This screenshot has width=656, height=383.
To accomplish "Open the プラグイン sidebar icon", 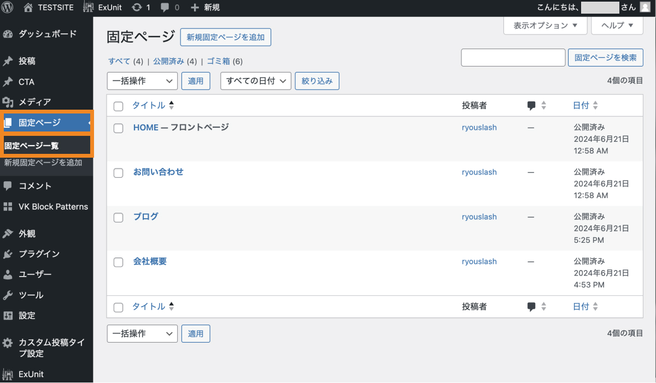I will 7,254.
